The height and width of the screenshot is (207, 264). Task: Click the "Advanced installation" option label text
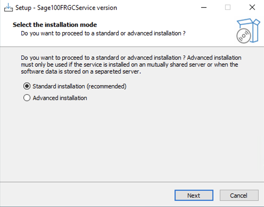coord(60,98)
